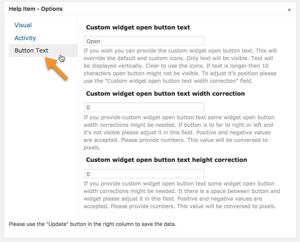Click the text width correction heading
This screenshot has width=300, height=242.
click(165, 93)
